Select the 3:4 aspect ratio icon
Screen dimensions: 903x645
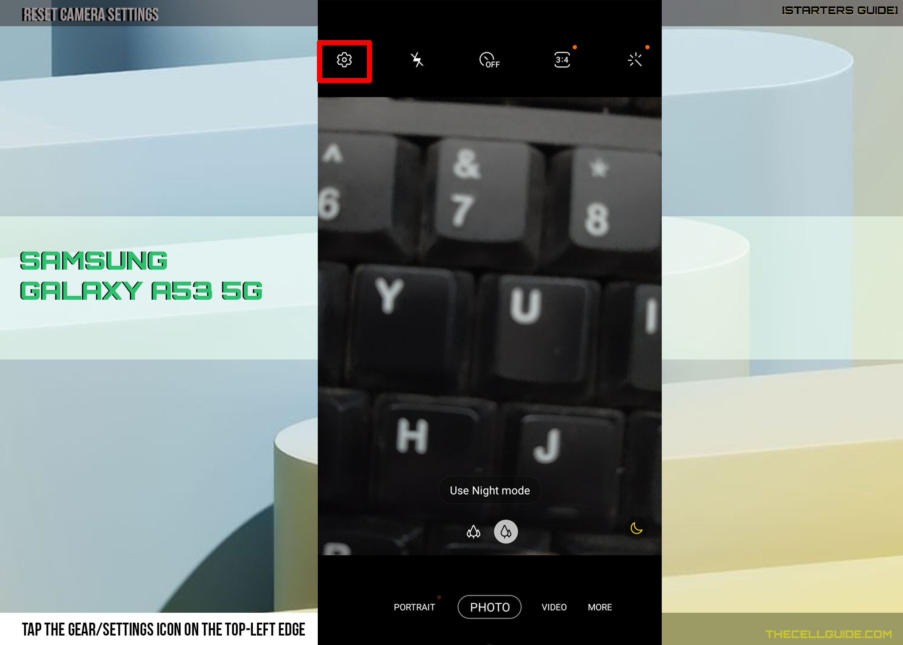562,60
